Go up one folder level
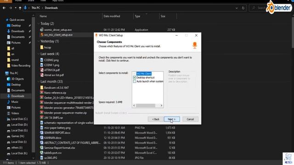The image size is (294, 165). pos(20,8)
